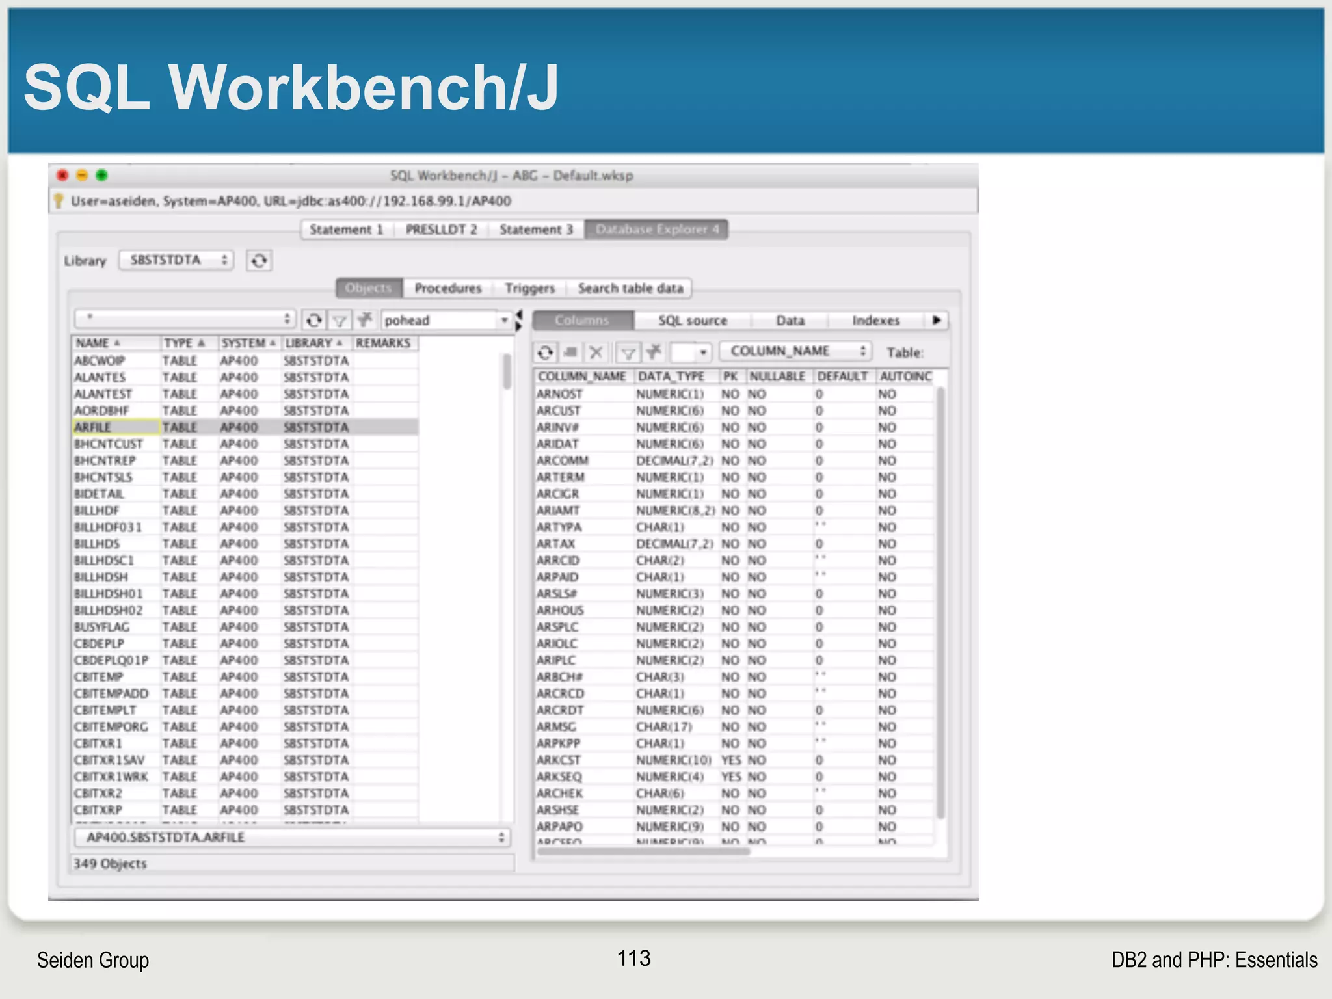Click the apply changes icon in the Columns toolbar
The height and width of the screenshot is (999, 1332).
pyautogui.click(x=570, y=353)
